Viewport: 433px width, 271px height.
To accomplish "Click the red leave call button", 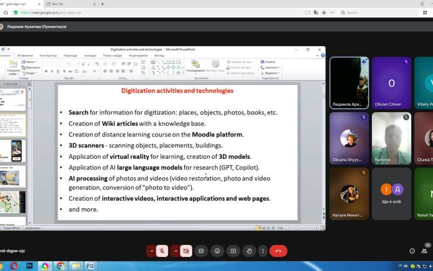I will coord(278,251).
